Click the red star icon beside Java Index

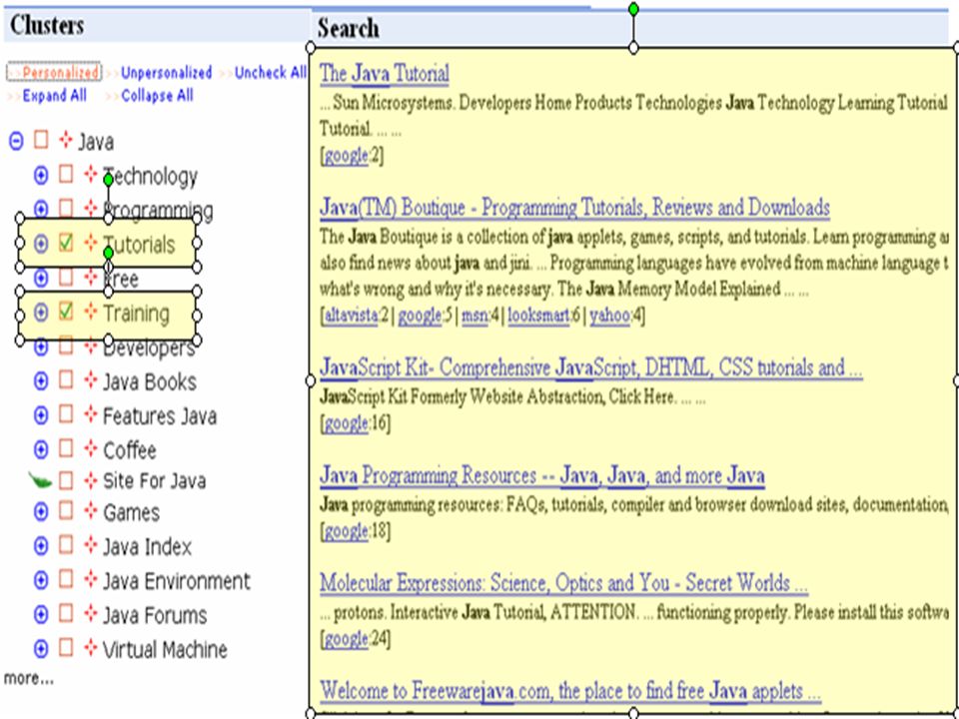click(91, 545)
